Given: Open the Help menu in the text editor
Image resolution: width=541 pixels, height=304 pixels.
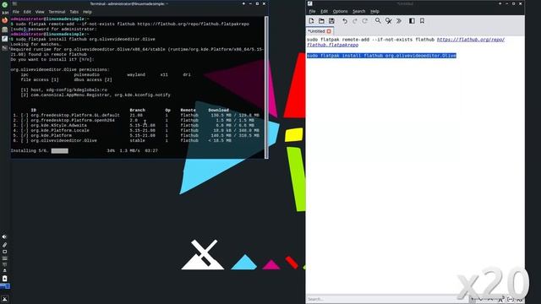Looking at the screenshot, I should [374, 11].
